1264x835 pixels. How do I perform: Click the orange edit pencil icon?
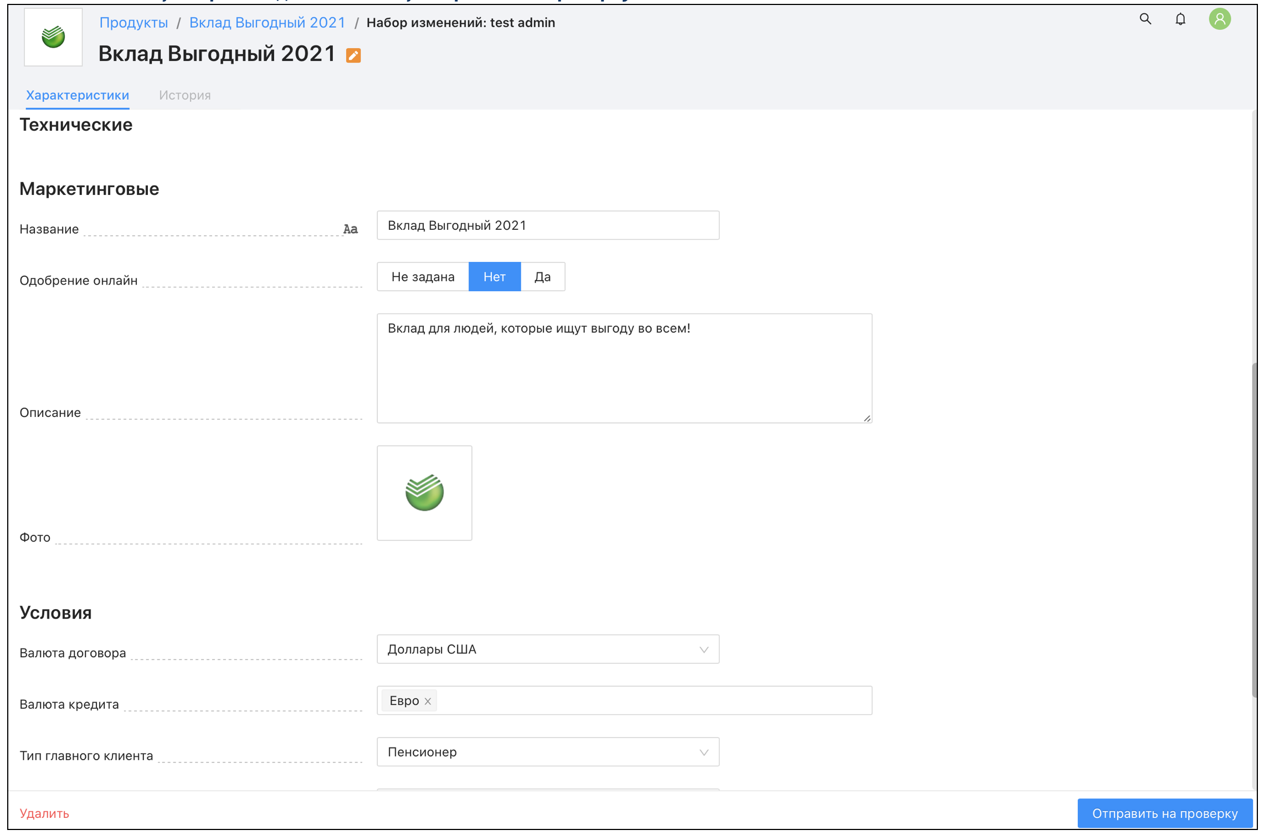tap(353, 55)
